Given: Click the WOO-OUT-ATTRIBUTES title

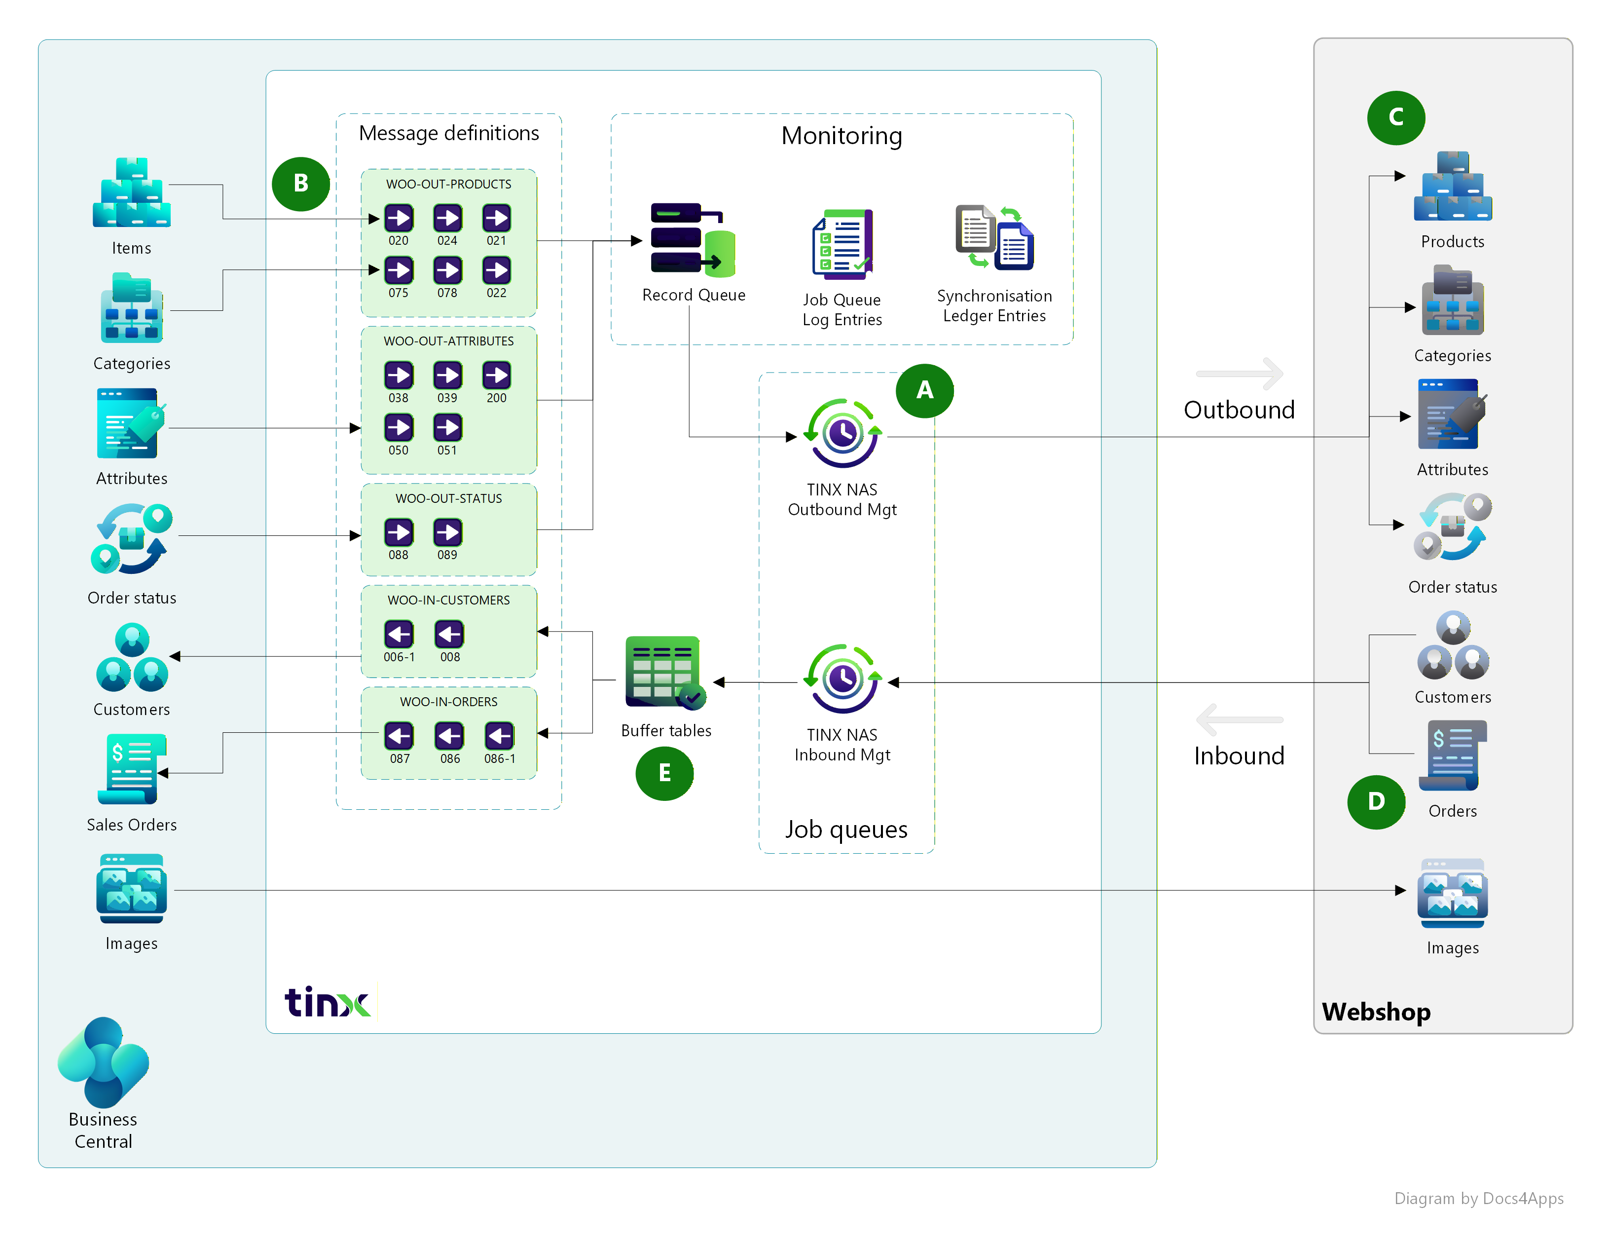Looking at the screenshot, I should (x=448, y=341).
